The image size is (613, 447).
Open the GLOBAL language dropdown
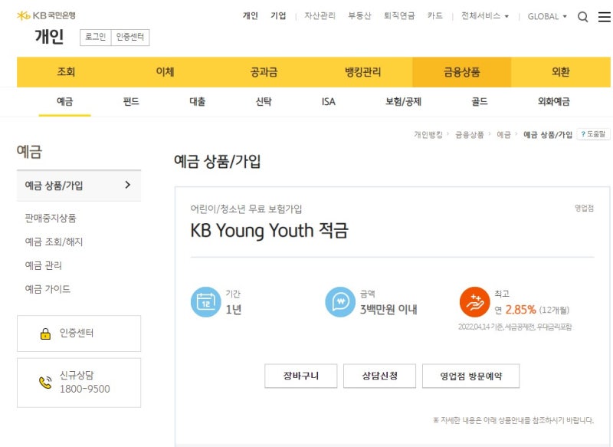pos(547,16)
